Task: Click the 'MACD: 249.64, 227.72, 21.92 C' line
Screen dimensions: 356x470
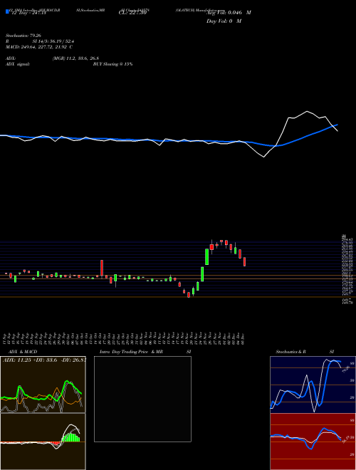Action: 39,47
